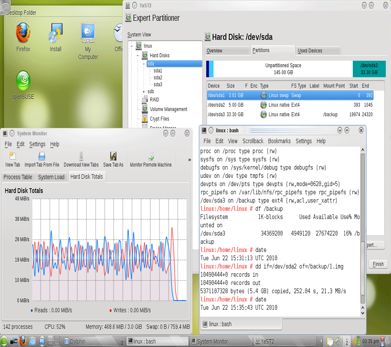Image resolution: width=391 pixels, height=347 pixels.
Task: Sort partitions by Mount Point column
Action: pyautogui.click(x=334, y=86)
